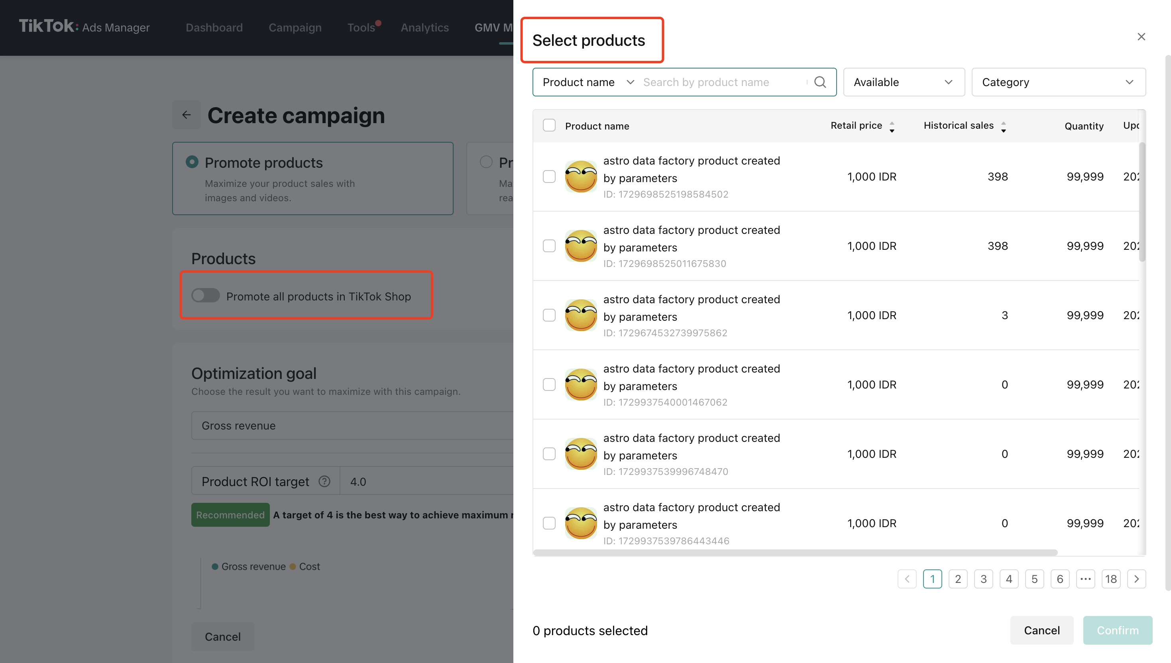Sort by Retail price arrows

click(x=892, y=127)
